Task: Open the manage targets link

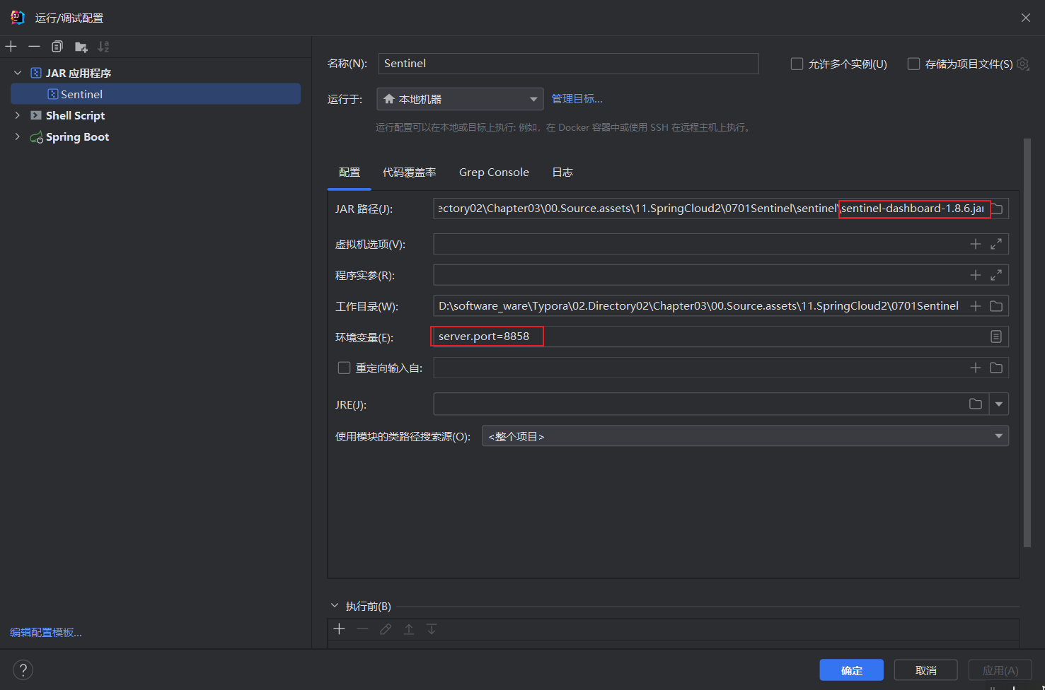Action: coord(577,99)
